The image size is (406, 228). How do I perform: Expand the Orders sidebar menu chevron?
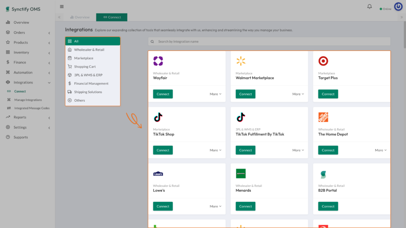point(49,33)
